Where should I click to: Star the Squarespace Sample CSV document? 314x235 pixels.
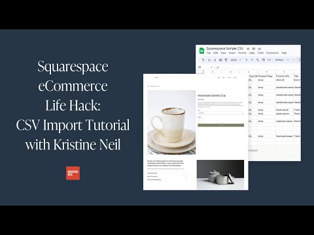click(248, 49)
